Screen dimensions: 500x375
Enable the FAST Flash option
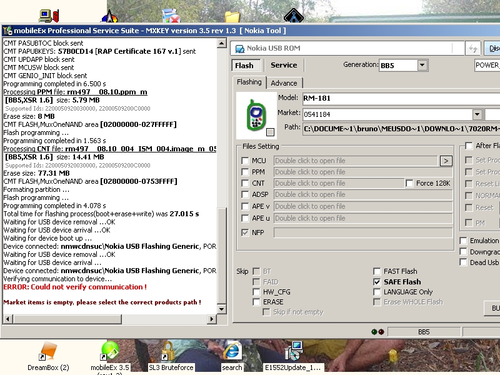click(x=377, y=271)
